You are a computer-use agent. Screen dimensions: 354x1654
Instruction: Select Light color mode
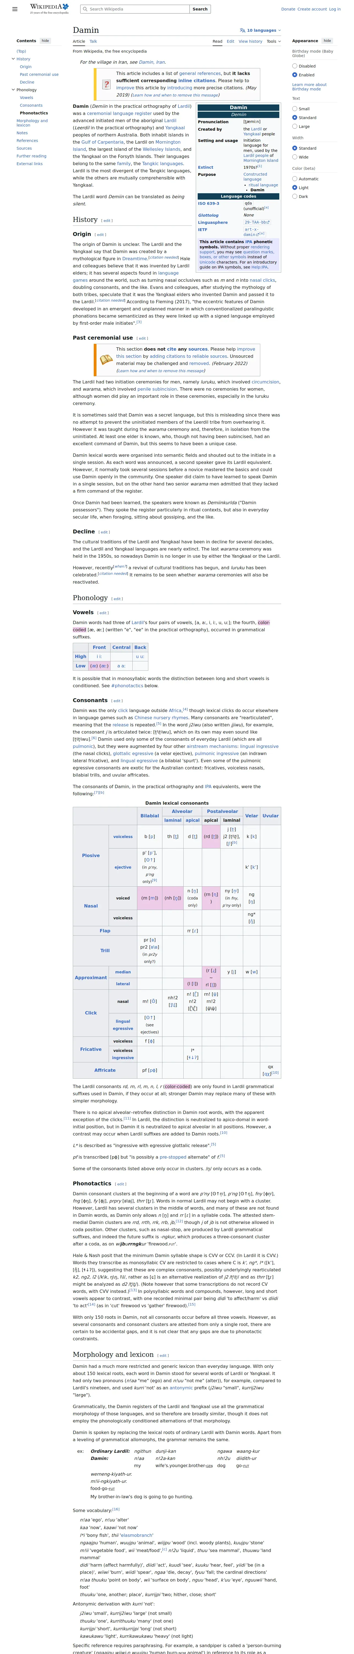tap(295, 187)
